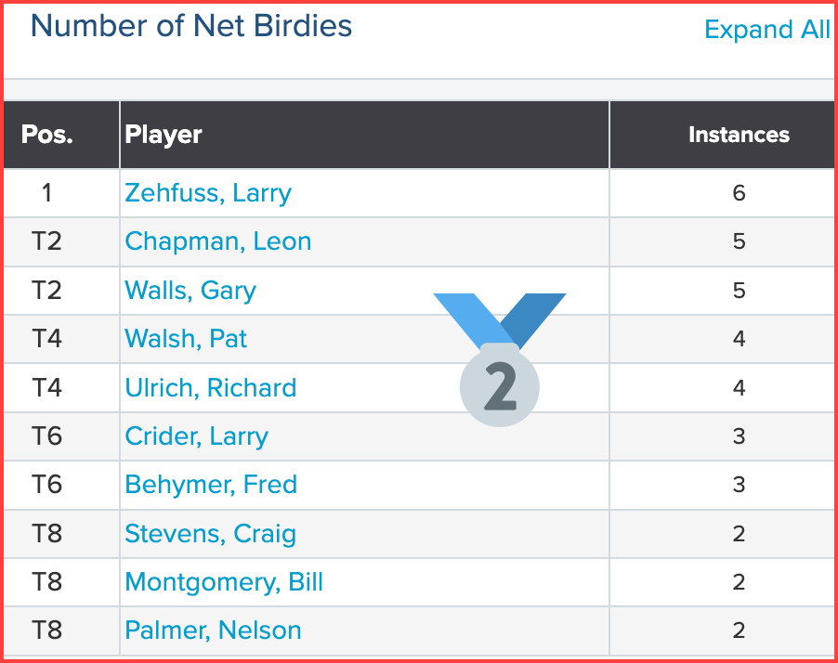The image size is (838, 663).
Task: Click the Player column header
Action: click(164, 134)
